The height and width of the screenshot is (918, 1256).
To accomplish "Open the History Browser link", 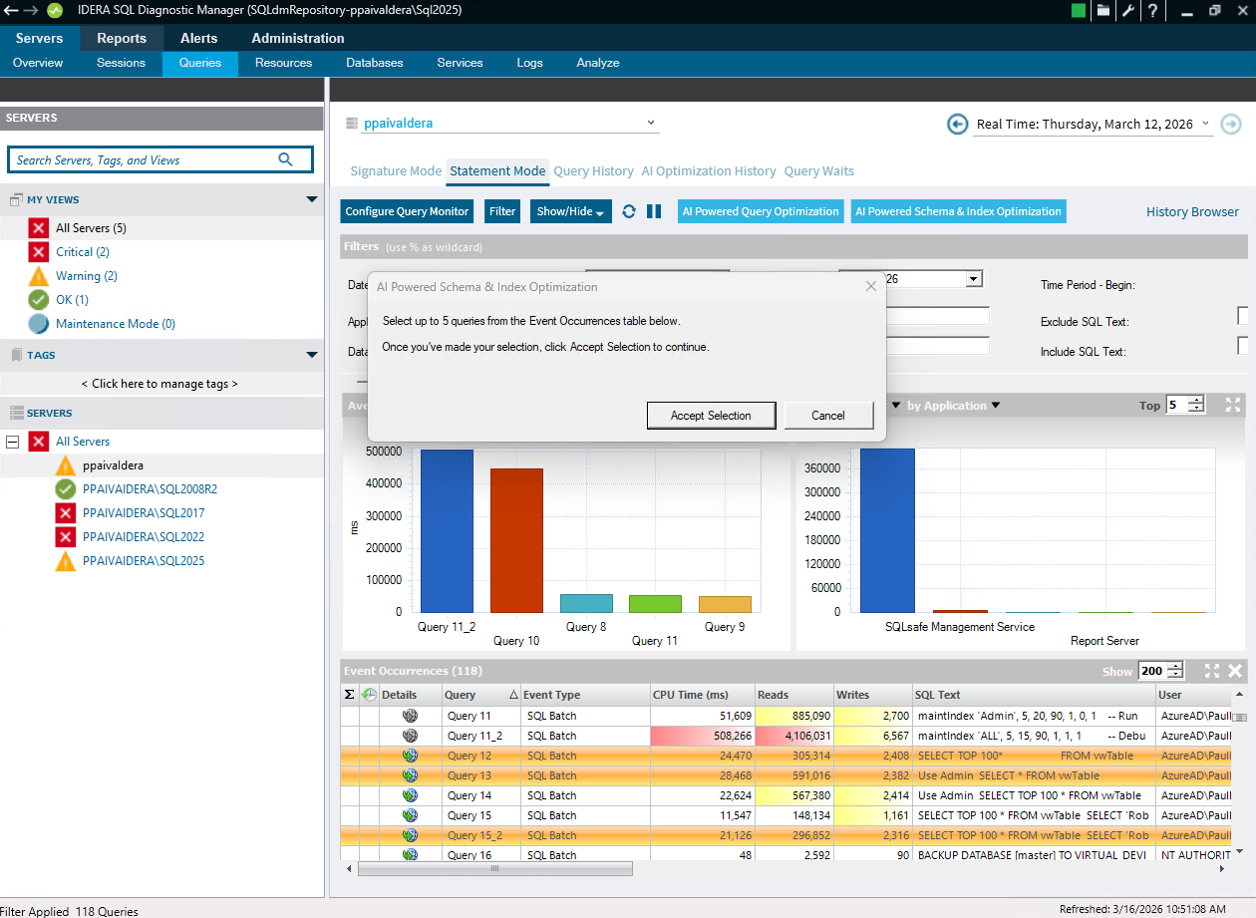I will coord(1192,211).
